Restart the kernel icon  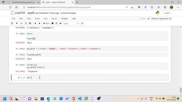coord(56,23)
